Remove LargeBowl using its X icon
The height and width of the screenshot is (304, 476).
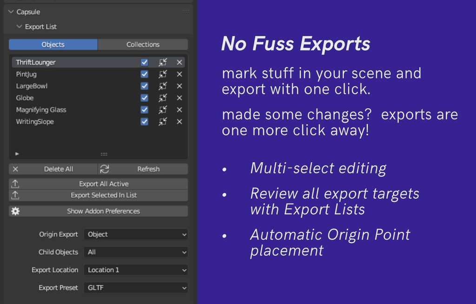(x=179, y=86)
